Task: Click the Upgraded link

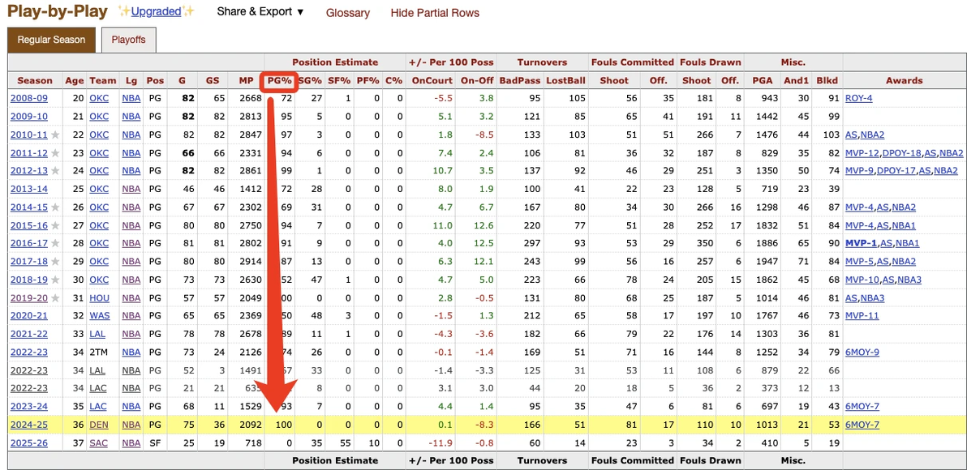Action: pyautogui.click(x=157, y=11)
